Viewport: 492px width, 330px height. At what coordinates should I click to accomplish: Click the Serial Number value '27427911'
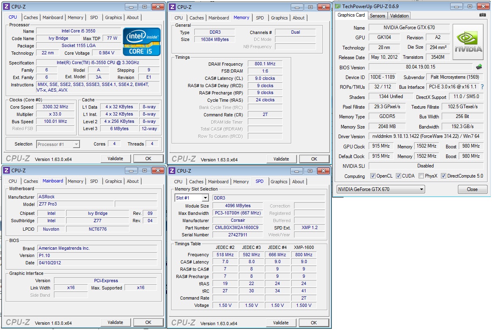click(x=238, y=235)
